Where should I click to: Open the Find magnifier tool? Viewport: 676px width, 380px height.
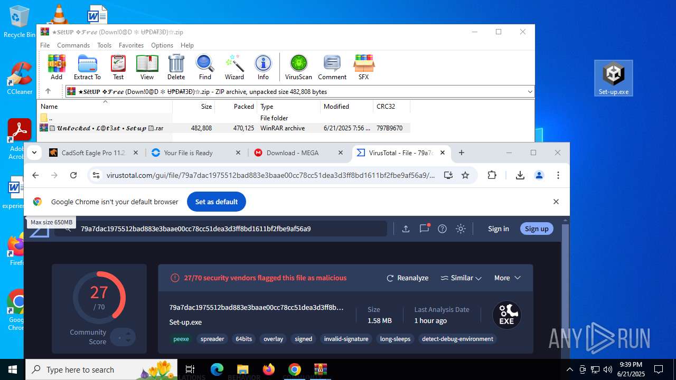pos(205,67)
